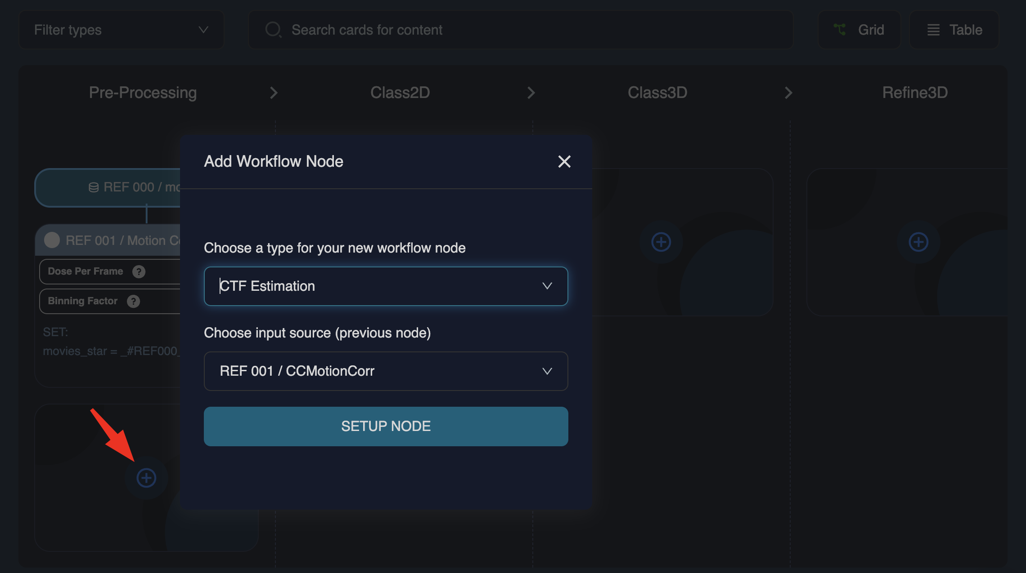Click the search magnifier icon
The image size is (1026, 573).
pos(273,30)
